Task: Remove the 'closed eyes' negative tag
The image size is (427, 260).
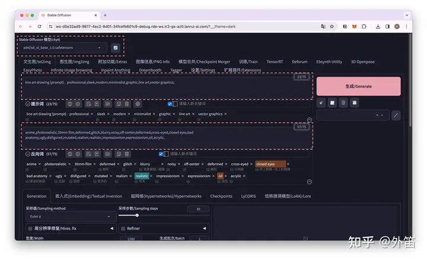Action: (x=288, y=164)
